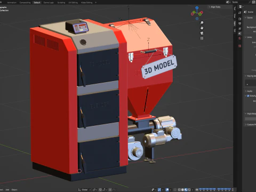Open the Render properties tab icon
The width and height of the screenshot is (256, 192).
240,19
